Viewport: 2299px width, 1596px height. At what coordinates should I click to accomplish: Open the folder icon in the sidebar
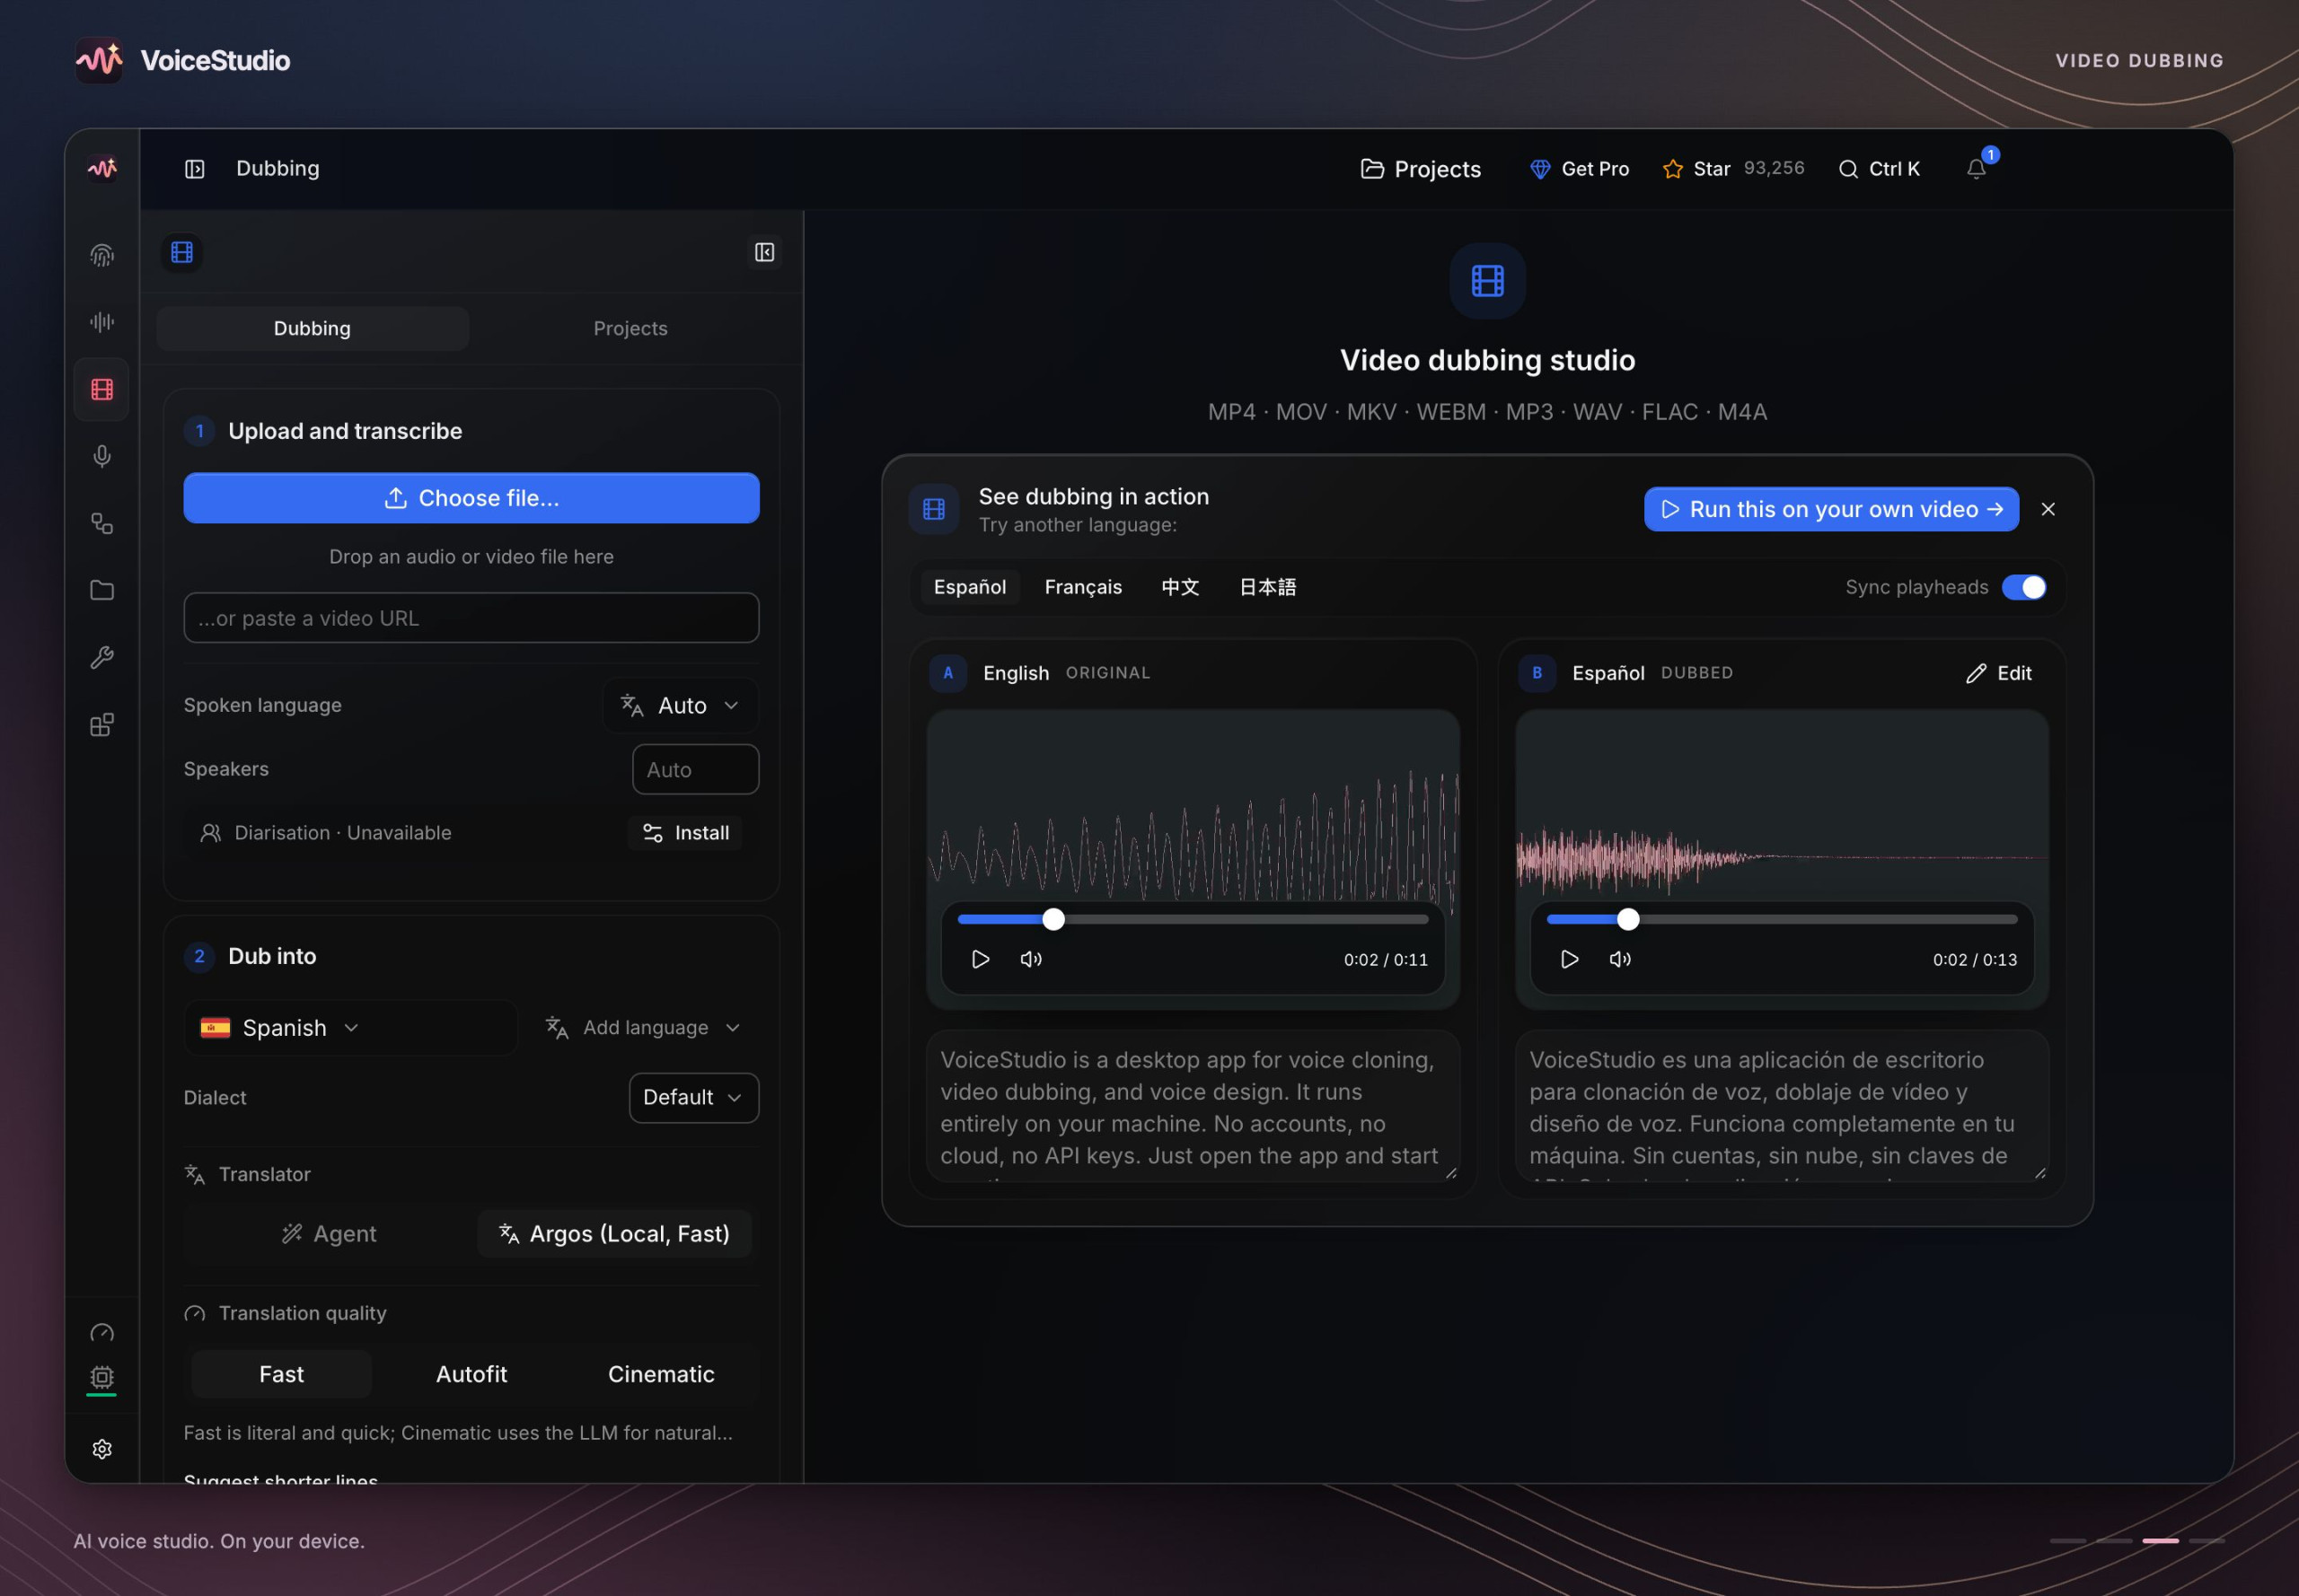click(x=102, y=590)
